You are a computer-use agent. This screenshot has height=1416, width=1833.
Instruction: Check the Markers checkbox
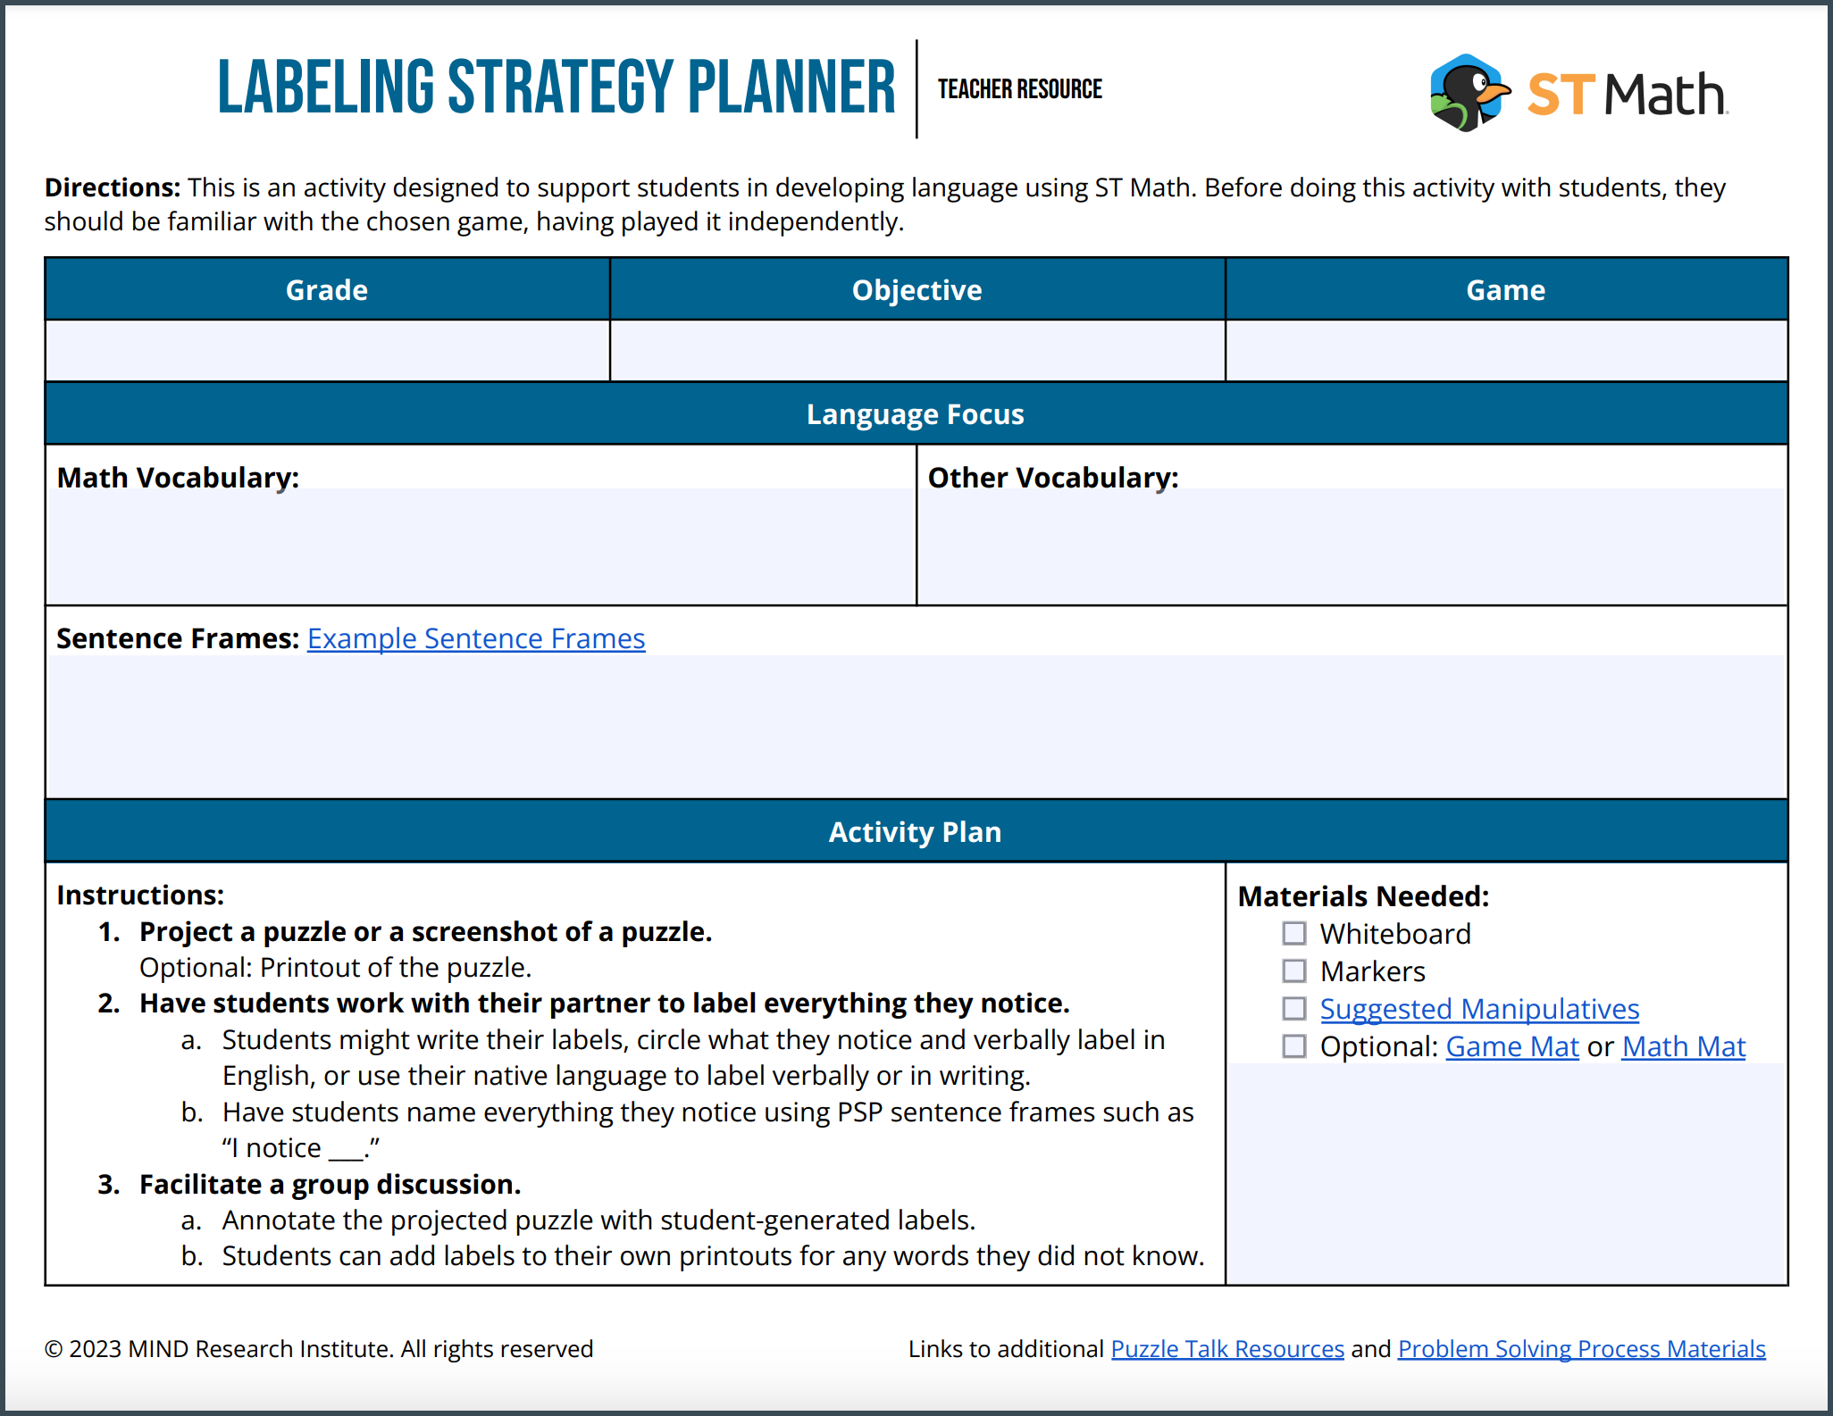tap(1294, 970)
